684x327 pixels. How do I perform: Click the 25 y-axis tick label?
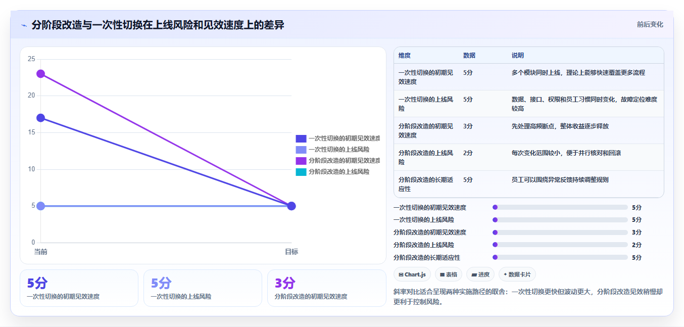click(x=31, y=59)
